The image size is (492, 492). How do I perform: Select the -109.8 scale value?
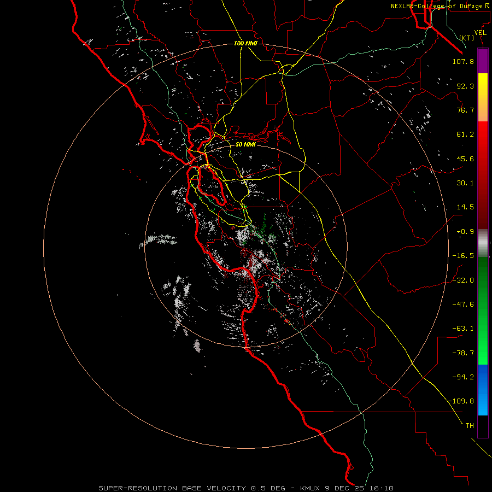click(461, 401)
